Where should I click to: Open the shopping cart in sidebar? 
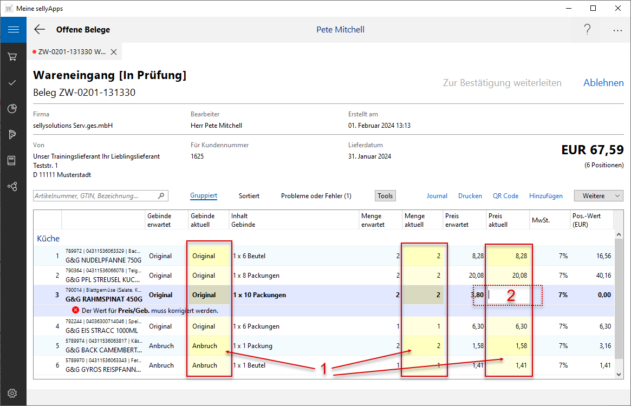13,56
